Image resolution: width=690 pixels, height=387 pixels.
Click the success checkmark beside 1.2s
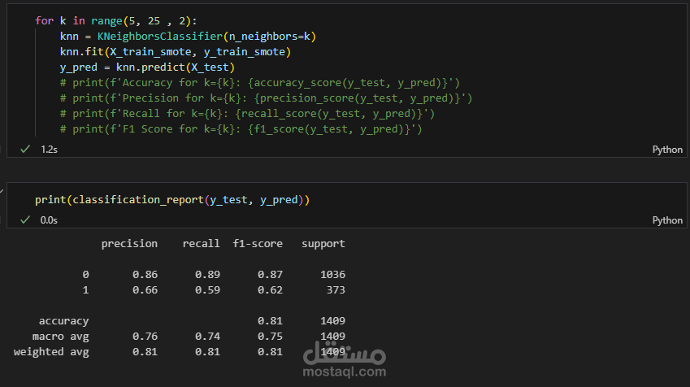[x=25, y=150]
